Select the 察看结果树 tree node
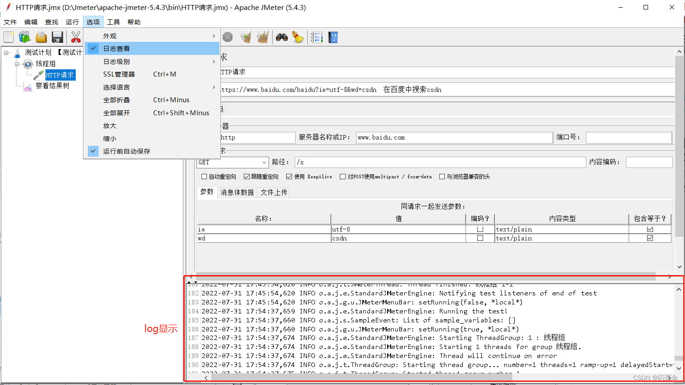Viewport: 685px width, 385px height. point(53,86)
